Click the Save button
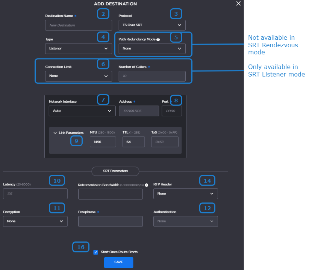 [118, 262]
